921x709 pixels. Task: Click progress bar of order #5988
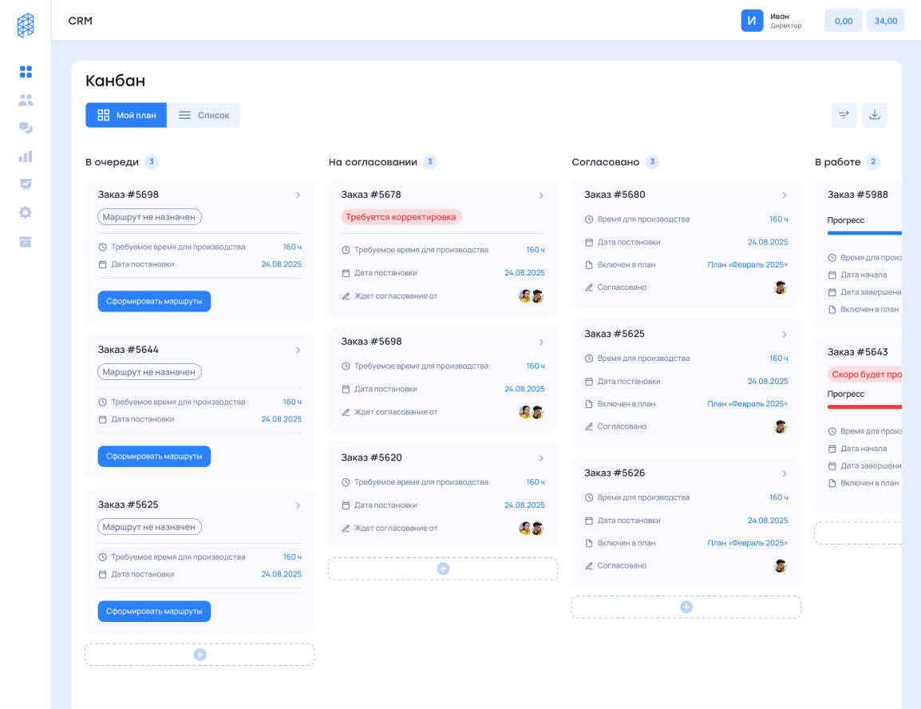click(864, 233)
